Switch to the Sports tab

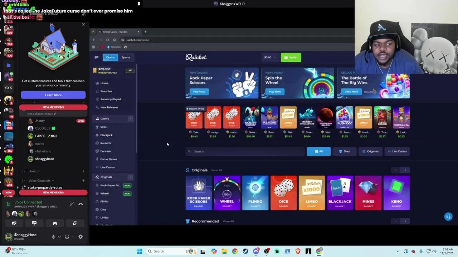[126, 57]
